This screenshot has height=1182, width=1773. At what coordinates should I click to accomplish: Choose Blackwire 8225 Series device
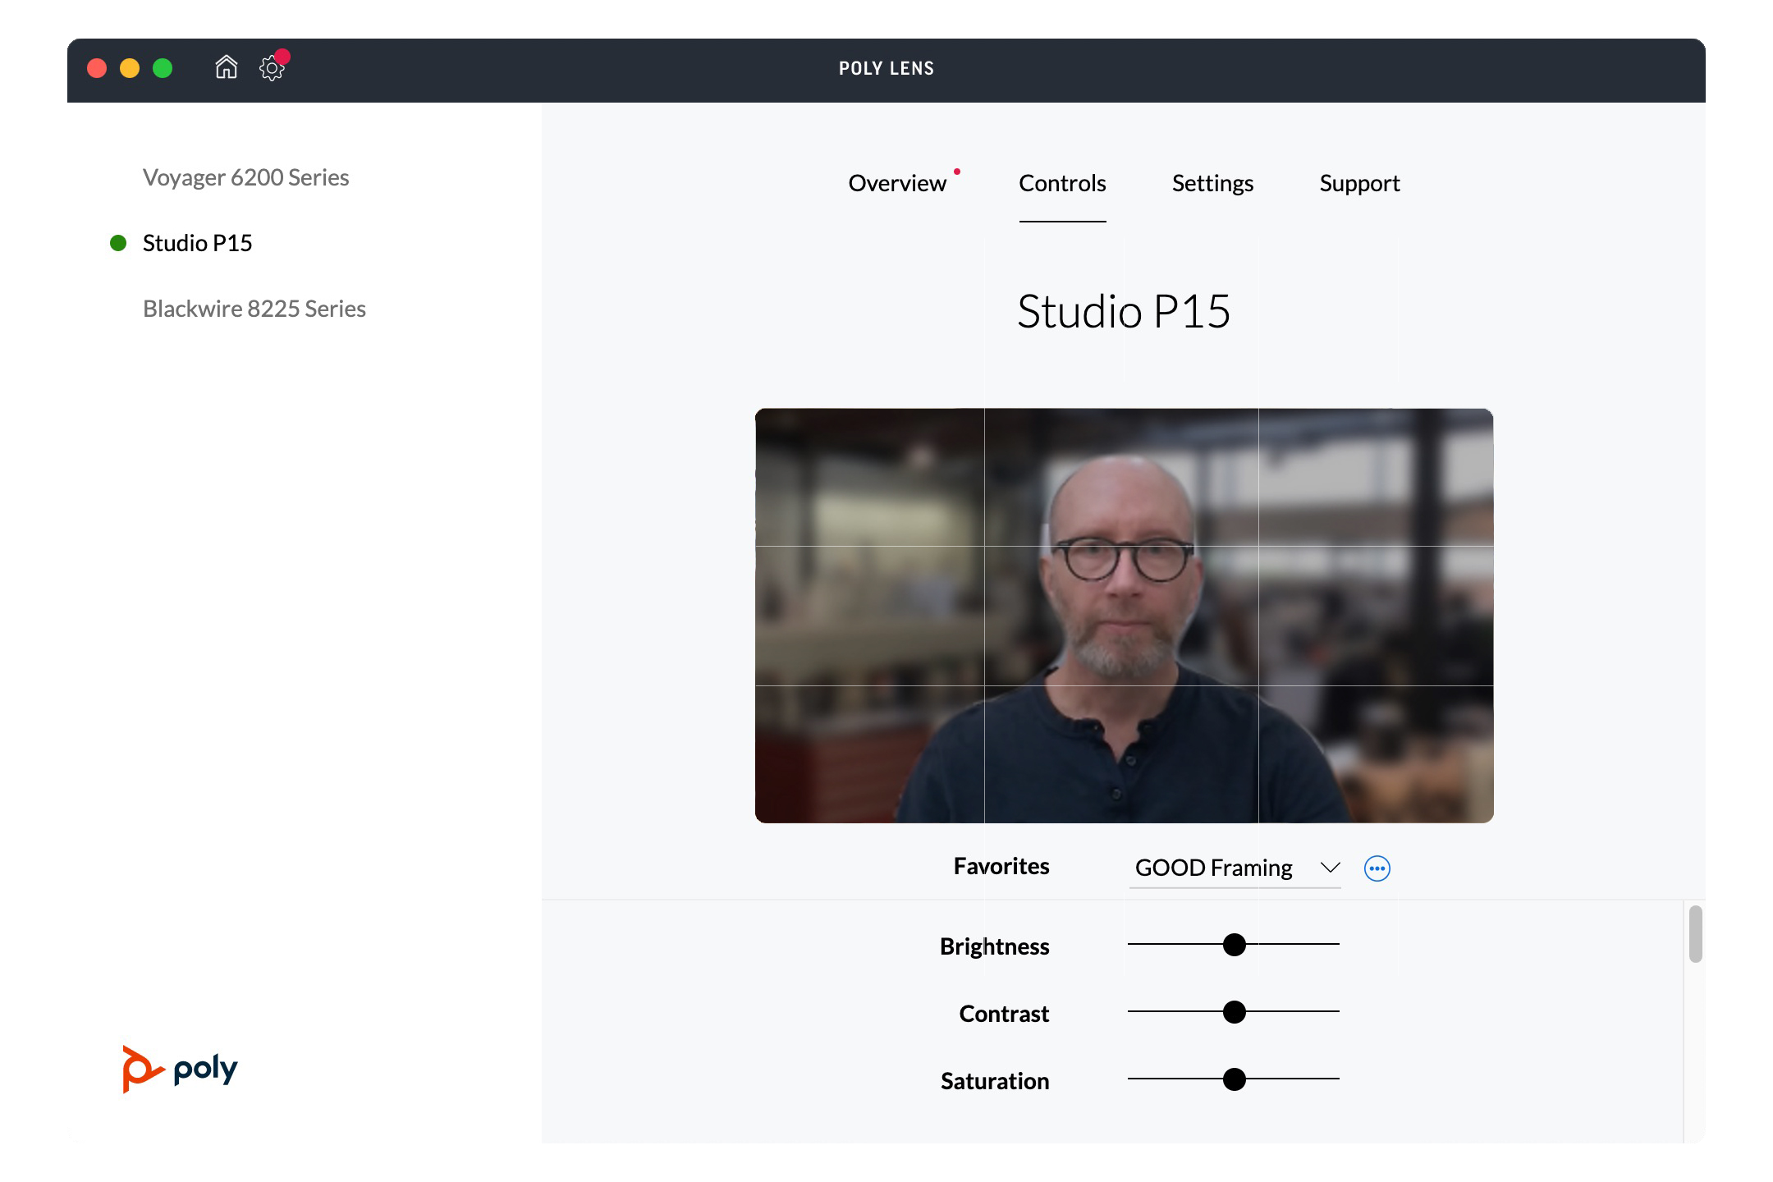tap(254, 309)
